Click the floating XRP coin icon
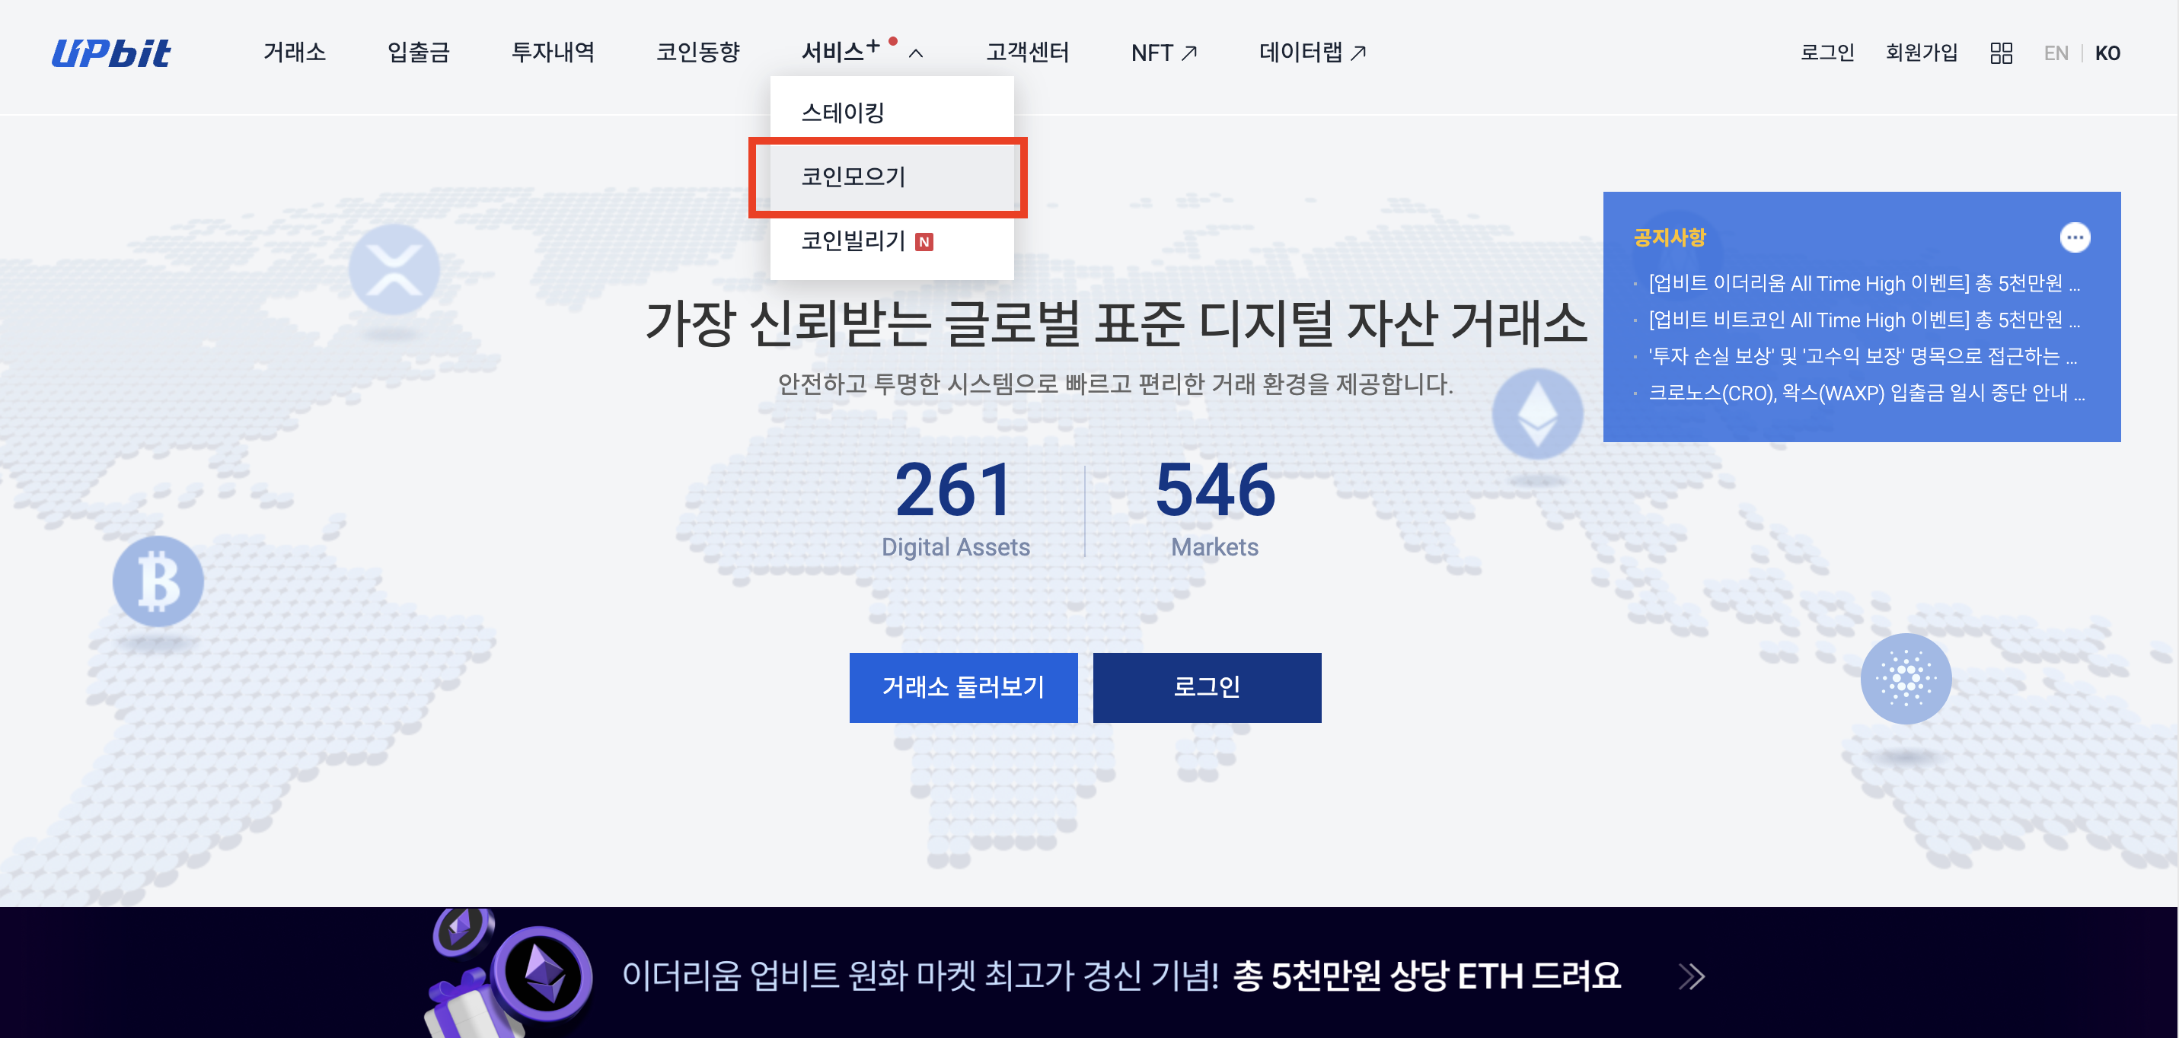This screenshot has width=2179, height=1038. pyautogui.click(x=394, y=269)
